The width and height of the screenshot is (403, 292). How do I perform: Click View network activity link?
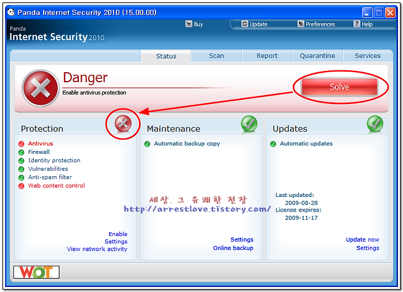pos(97,249)
